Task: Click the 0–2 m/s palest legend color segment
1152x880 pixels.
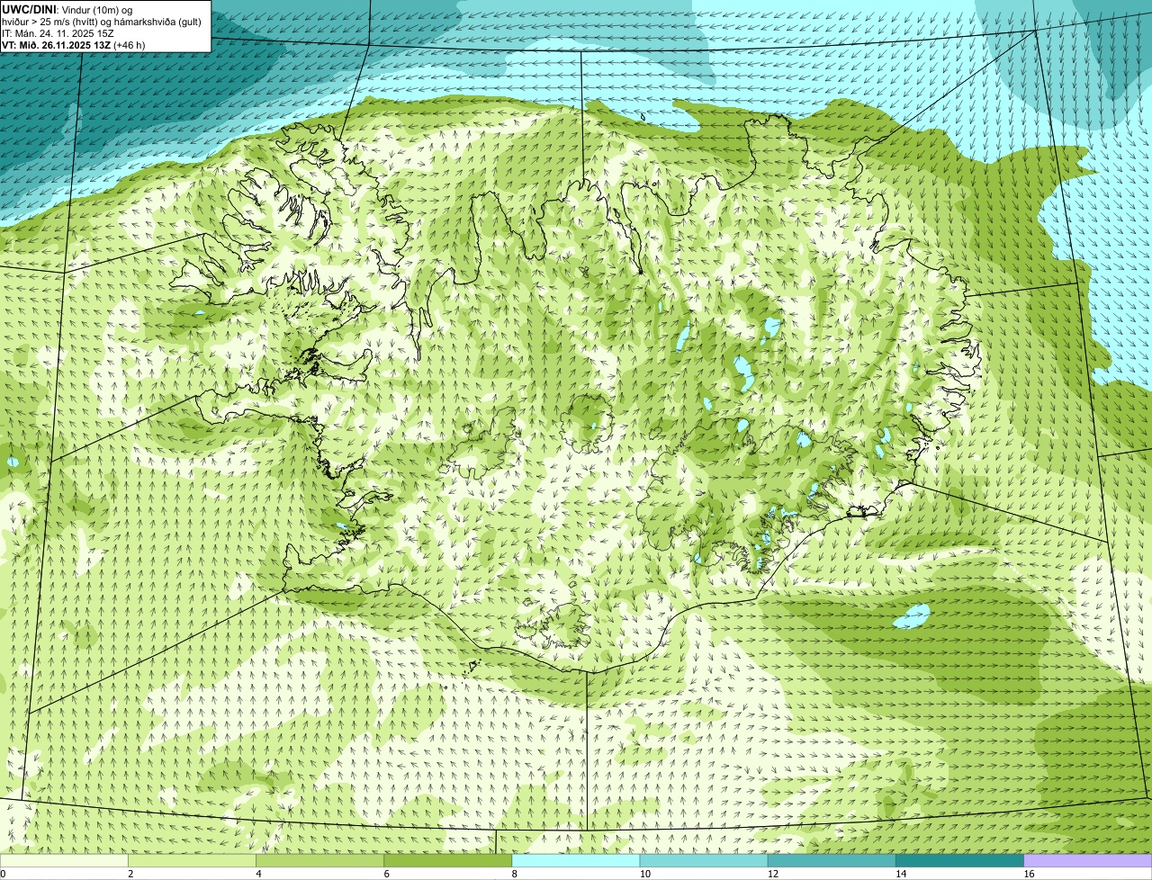Action: [64, 861]
